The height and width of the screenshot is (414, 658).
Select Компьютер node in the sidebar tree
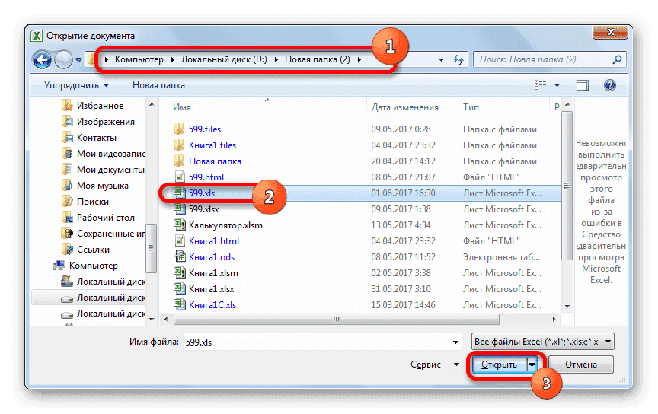click(93, 265)
